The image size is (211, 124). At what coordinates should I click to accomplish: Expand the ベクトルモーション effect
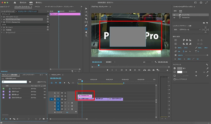[x=2, y=17]
